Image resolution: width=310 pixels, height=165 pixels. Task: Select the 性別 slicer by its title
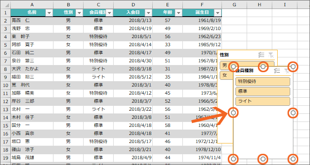click(x=224, y=55)
